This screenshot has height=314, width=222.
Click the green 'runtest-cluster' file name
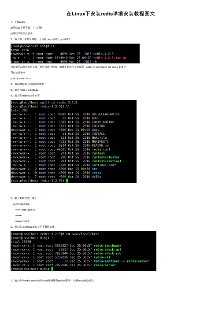[x=106, y=157]
